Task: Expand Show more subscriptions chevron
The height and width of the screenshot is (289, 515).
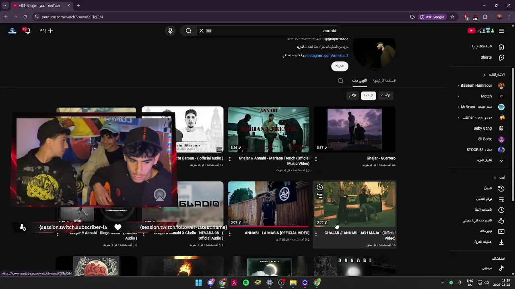Action: tap(501, 161)
